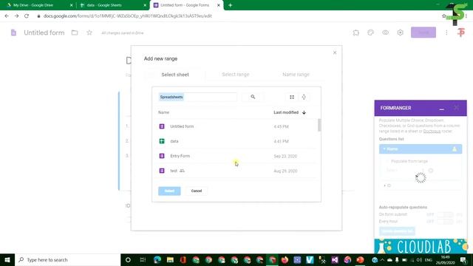This screenshot has height=266, width=473.
Task: Switch to 'My Drive - Google Drive' tab
Action: coord(37,5)
